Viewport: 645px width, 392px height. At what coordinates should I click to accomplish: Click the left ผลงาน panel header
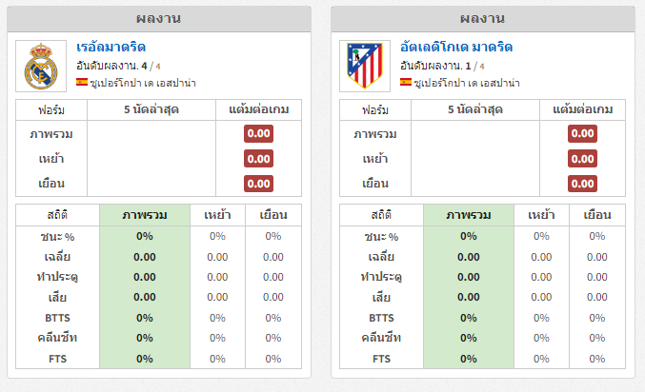(159, 19)
